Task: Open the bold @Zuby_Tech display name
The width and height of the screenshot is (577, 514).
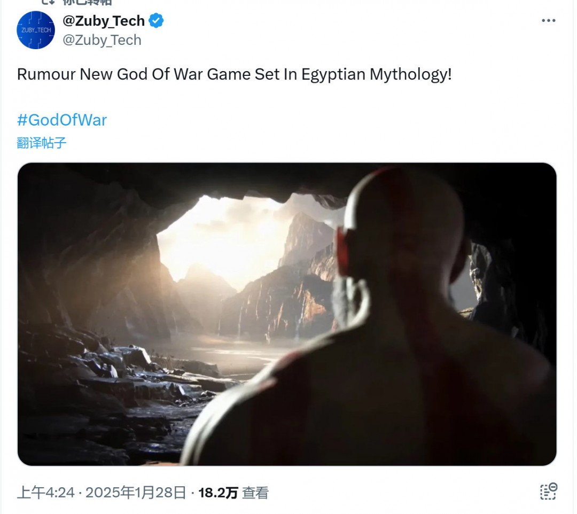Action: pos(104,21)
